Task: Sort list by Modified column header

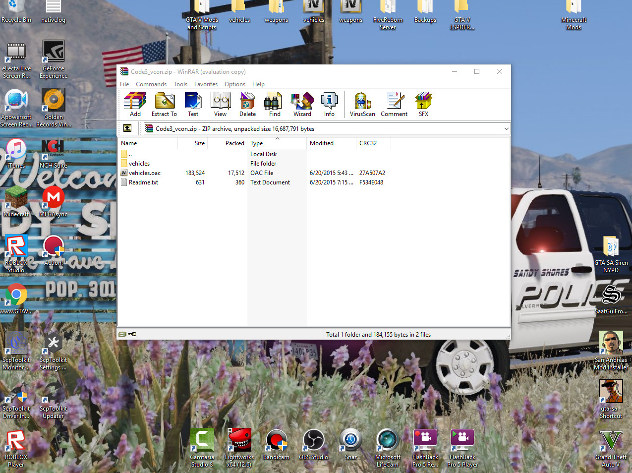Action: point(331,143)
